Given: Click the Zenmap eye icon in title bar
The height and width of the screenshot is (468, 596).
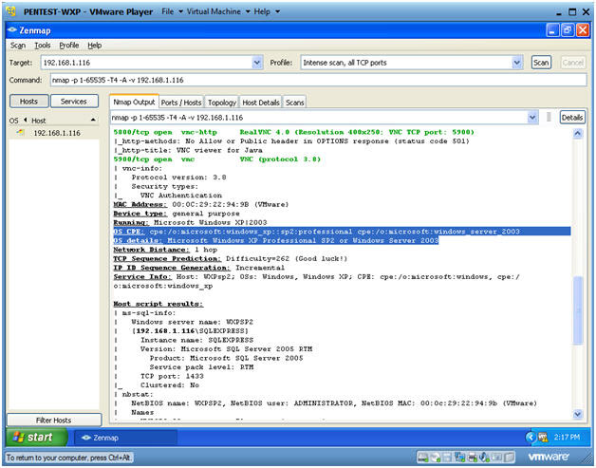Looking at the screenshot, I should click(12, 30).
